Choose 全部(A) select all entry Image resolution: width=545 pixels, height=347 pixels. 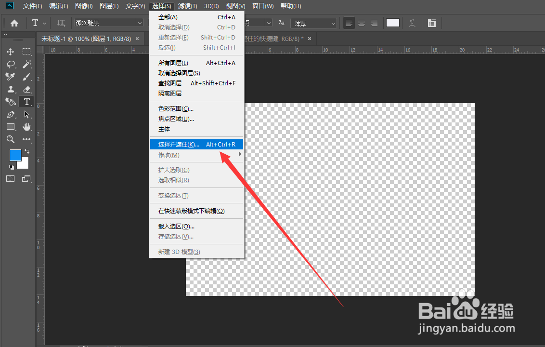196,17
